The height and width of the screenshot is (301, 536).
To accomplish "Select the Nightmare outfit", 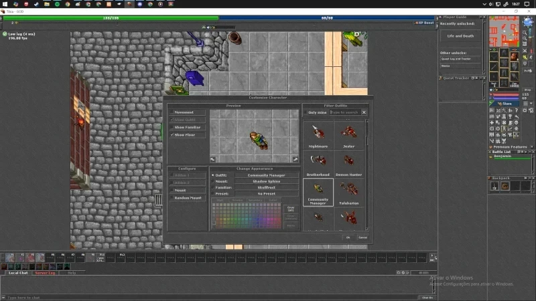I will pyautogui.click(x=318, y=136).
